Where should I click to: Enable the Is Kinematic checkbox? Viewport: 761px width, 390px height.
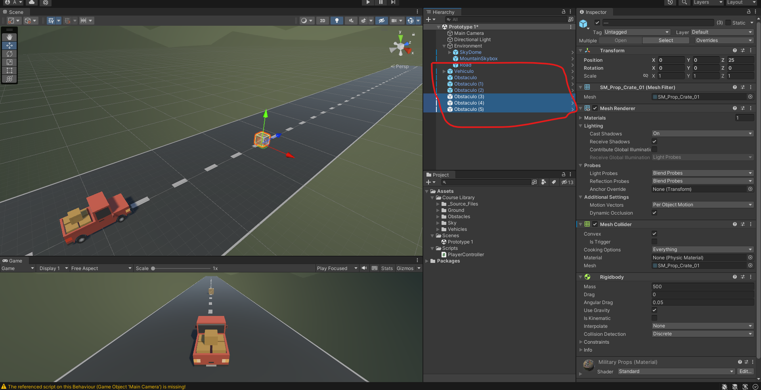(654, 318)
